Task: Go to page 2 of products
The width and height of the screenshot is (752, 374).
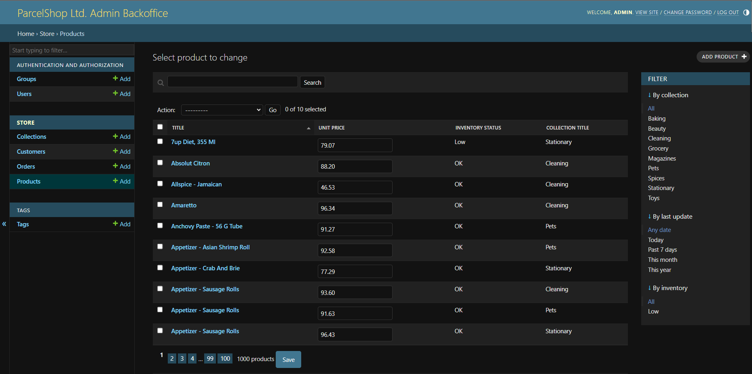Action: [172, 358]
